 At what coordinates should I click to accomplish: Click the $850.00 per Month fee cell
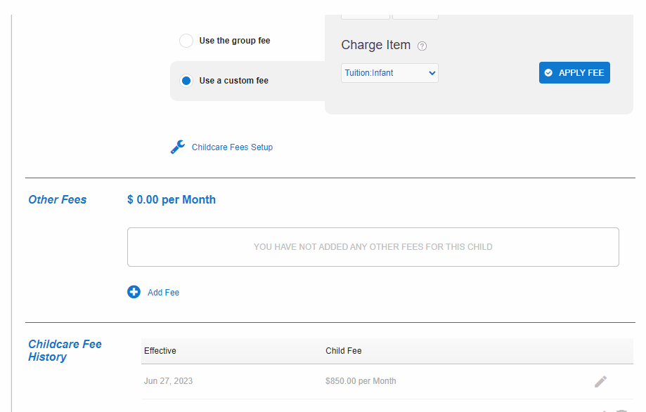(361, 381)
